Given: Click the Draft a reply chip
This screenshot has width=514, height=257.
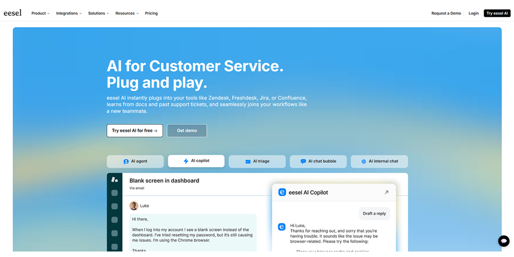Looking at the screenshot, I should [374, 213].
